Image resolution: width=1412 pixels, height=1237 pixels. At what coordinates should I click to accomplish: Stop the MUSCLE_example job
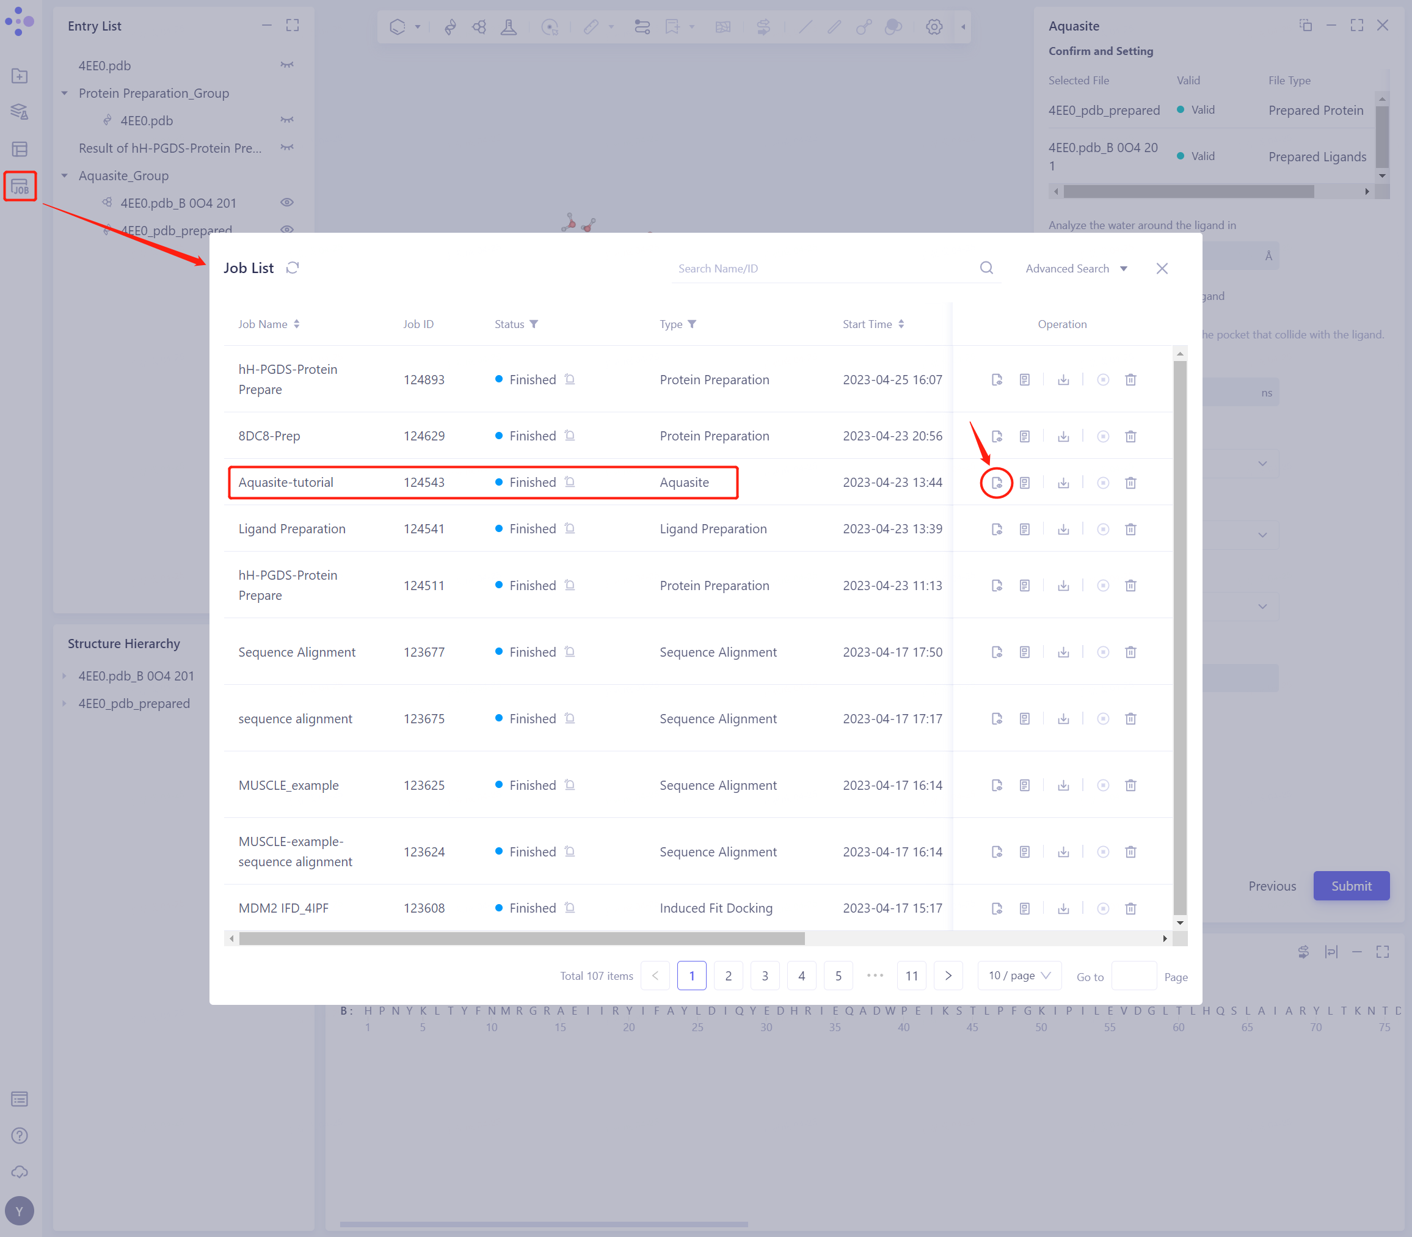point(1102,786)
